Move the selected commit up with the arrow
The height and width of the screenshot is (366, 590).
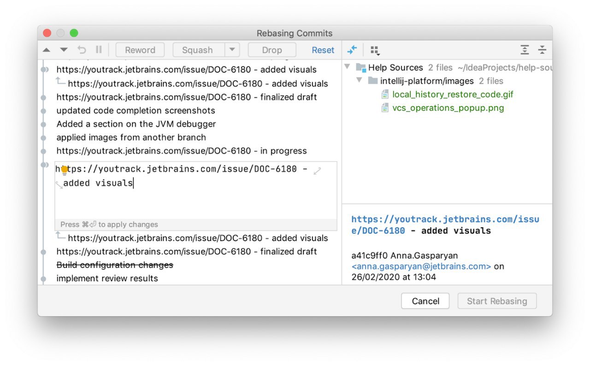(x=47, y=50)
